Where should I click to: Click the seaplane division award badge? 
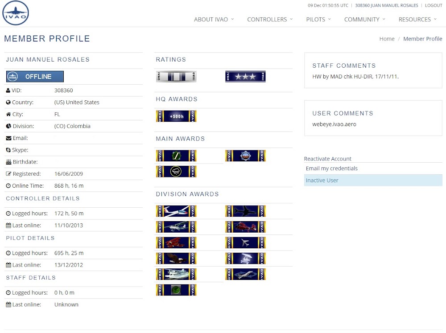(x=176, y=274)
